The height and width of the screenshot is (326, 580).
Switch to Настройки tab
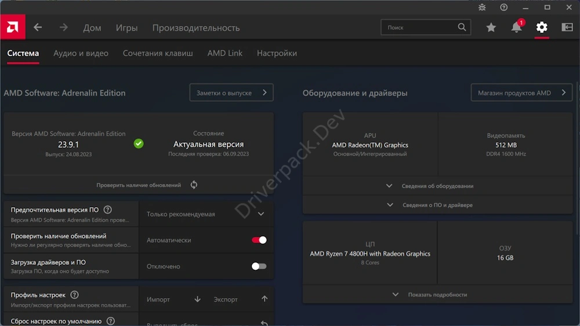pos(277,53)
